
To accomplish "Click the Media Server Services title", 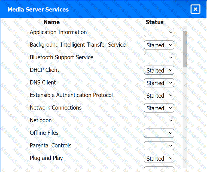I will click(x=38, y=10).
